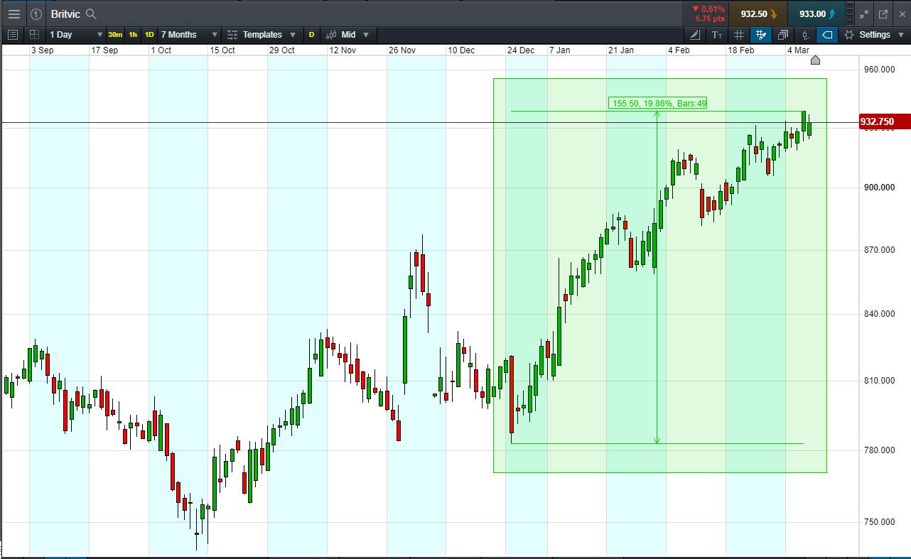Click the circled number 1 indicator
This screenshot has height=559, width=911.
pos(36,14)
